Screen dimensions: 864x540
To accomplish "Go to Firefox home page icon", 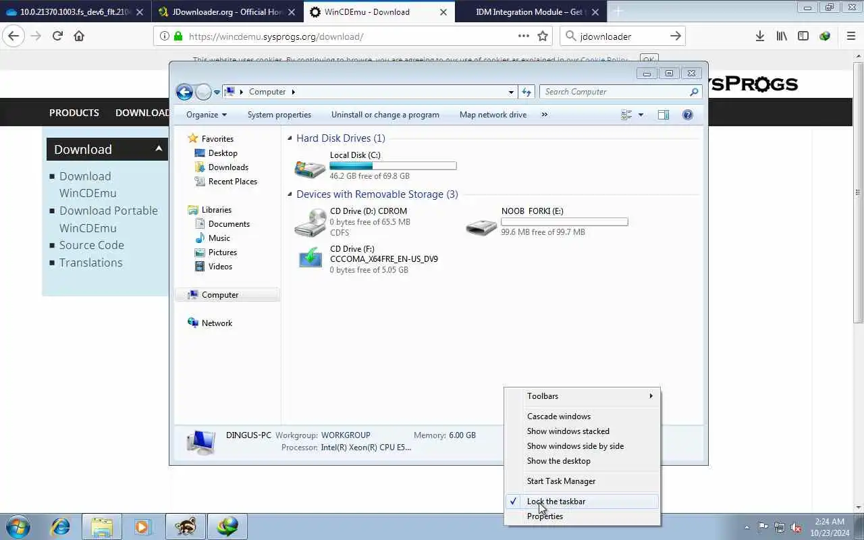I will pos(79,36).
